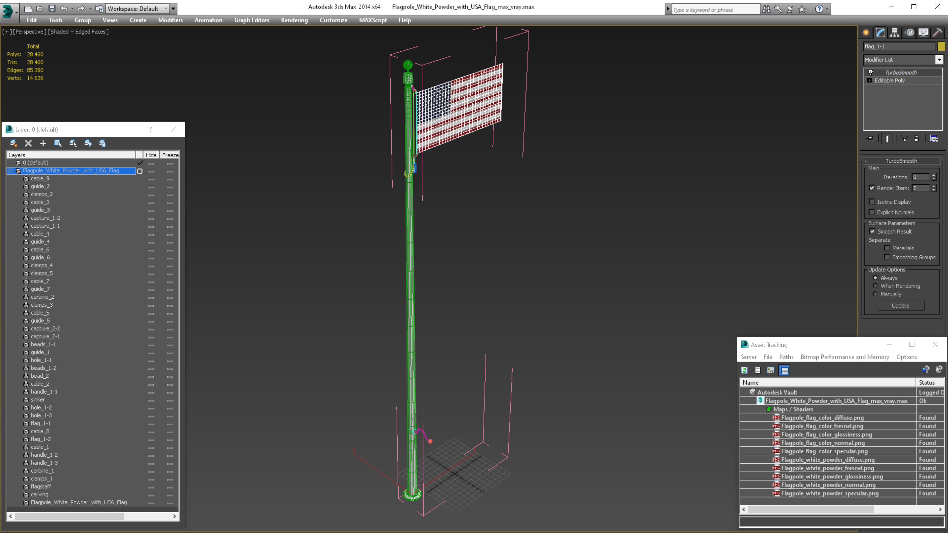Open the Create command panel tab
Viewport: 948px width, 533px height.
click(x=866, y=33)
